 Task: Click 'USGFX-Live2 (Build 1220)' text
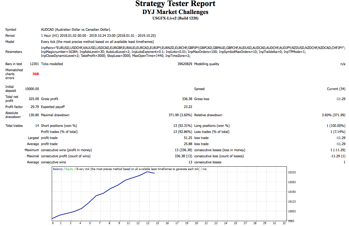coord(175,18)
